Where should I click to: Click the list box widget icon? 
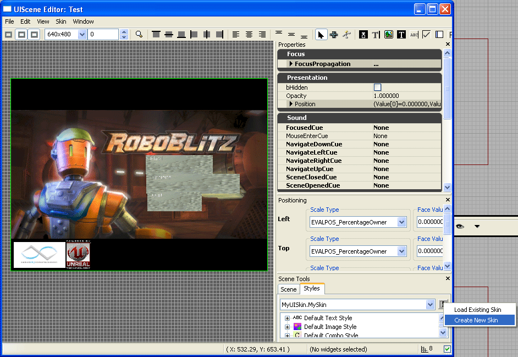(440, 34)
